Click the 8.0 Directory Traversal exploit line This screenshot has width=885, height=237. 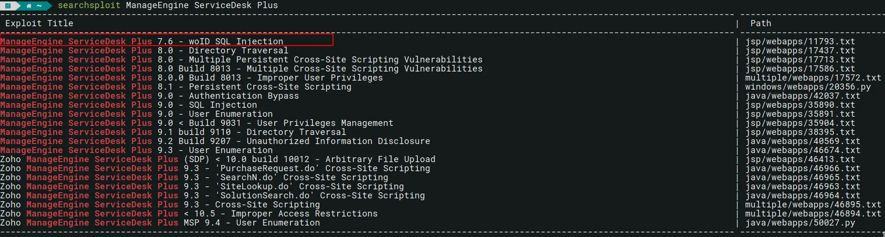click(x=144, y=51)
